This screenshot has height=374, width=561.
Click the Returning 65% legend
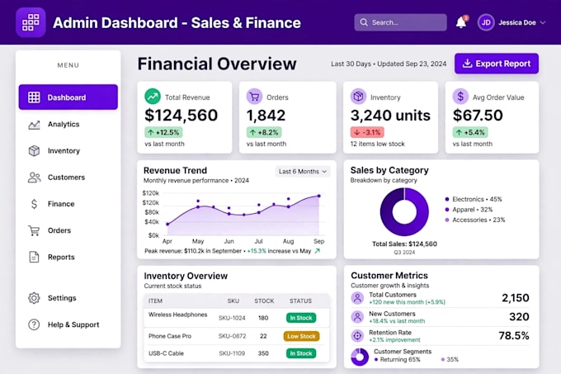tap(397, 359)
